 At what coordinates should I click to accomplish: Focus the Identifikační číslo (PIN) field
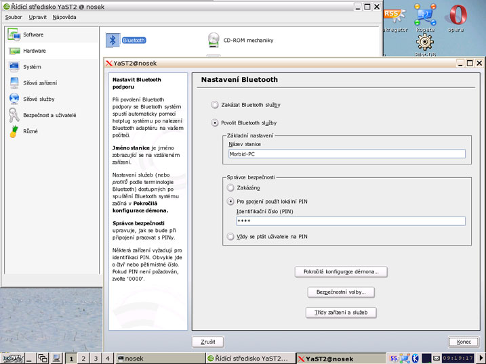tap(350, 221)
